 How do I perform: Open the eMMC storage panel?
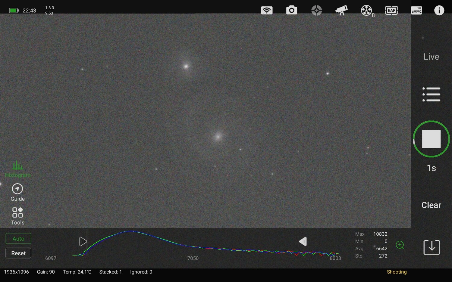click(416, 10)
